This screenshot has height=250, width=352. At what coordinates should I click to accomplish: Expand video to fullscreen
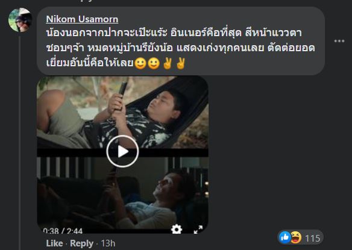click(198, 230)
